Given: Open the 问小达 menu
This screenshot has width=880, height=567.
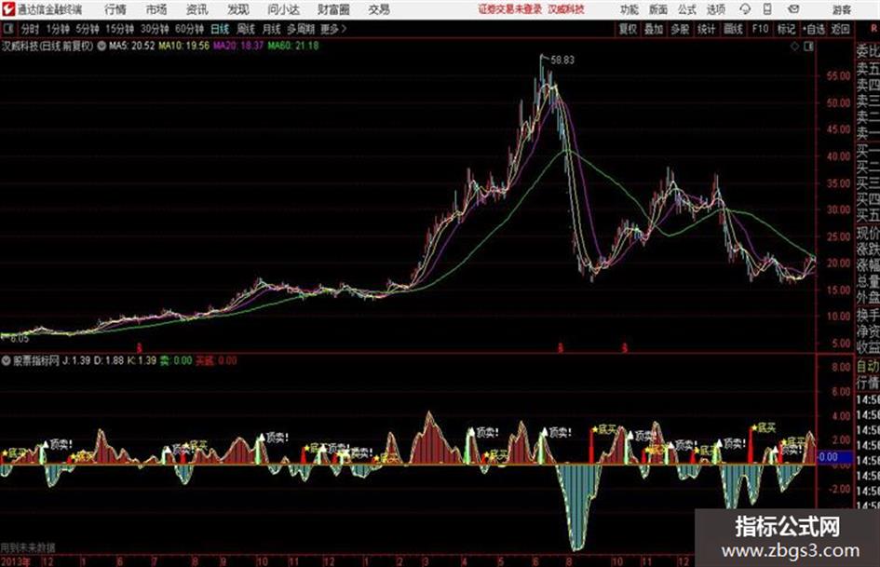Looking at the screenshot, I should [283, 9].
